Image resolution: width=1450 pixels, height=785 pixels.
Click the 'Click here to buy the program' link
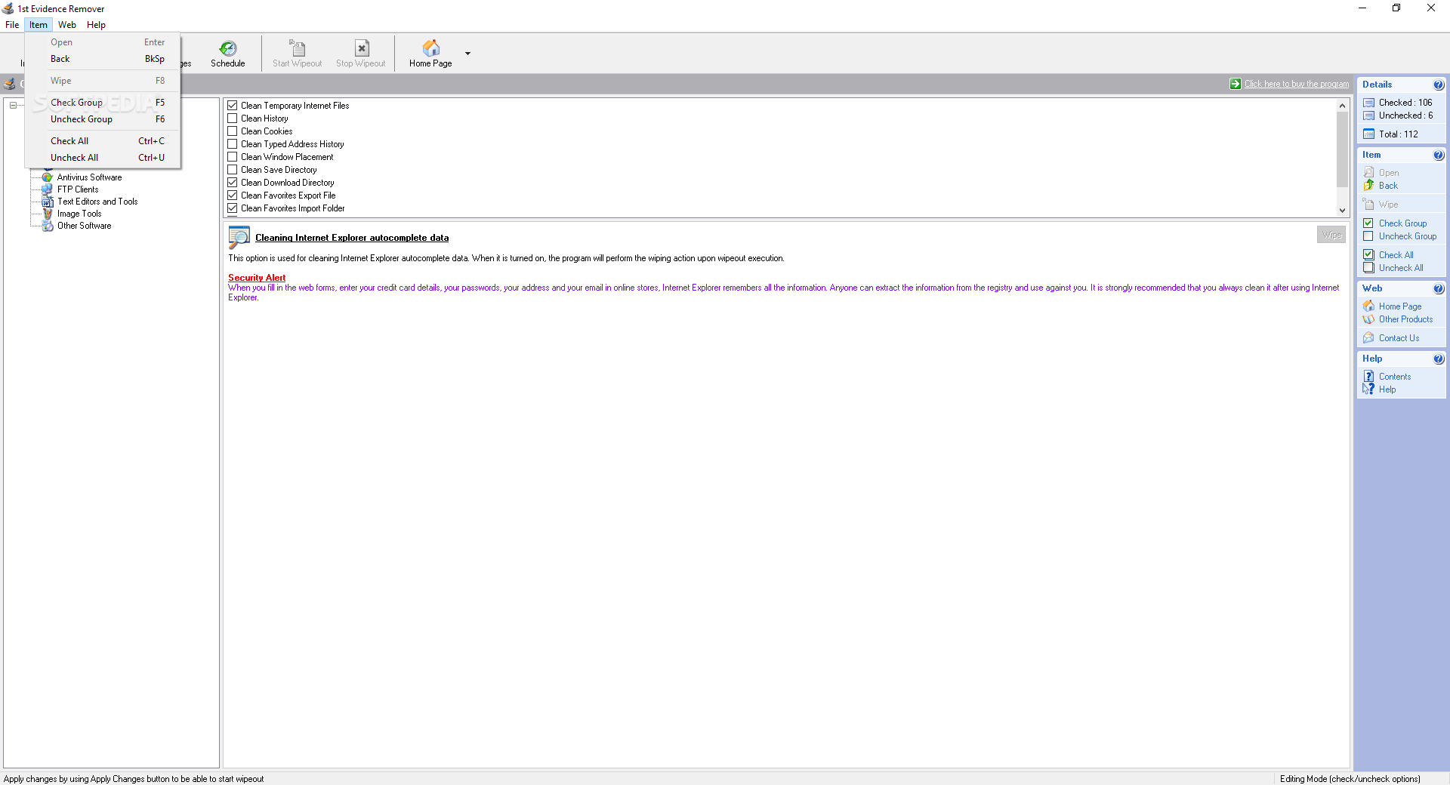[x=1296, y=84]
